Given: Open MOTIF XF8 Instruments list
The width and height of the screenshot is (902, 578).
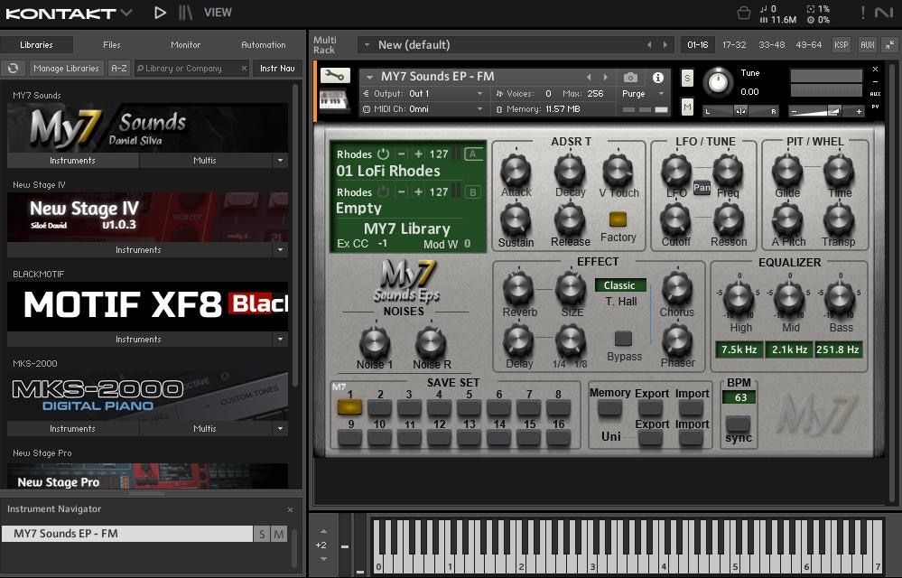Looking at the screenshot, I should [139, 340].
